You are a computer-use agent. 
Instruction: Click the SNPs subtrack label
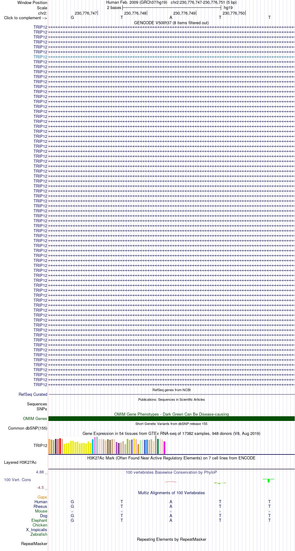pyautogui.click(x=42, y=409)
